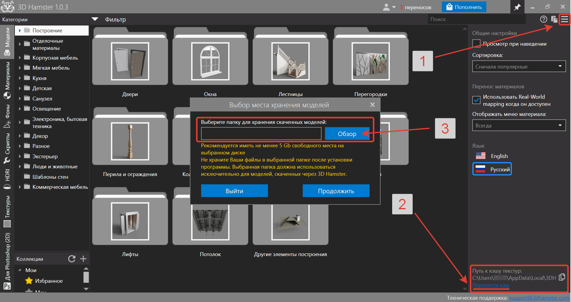Expand the Корпусная мебель category
The height and width of the screenshot is (302, 571).
pos(20,57)
